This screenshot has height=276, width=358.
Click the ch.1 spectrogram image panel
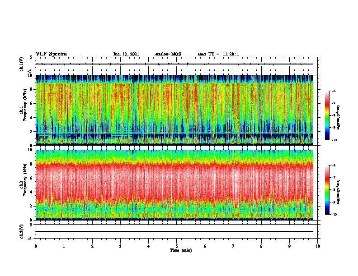point(174,110)
